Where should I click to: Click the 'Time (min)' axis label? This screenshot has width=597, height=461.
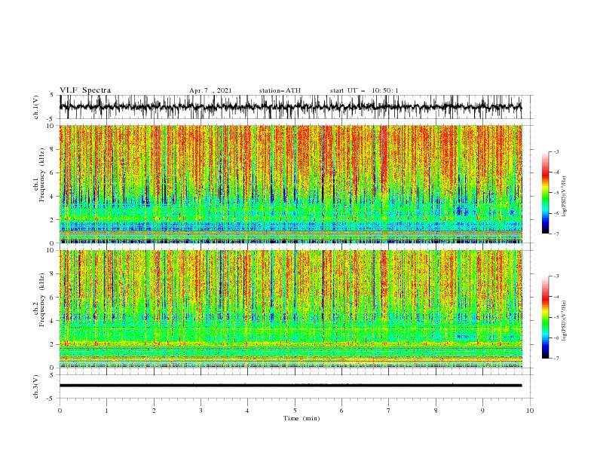(302, 418)
